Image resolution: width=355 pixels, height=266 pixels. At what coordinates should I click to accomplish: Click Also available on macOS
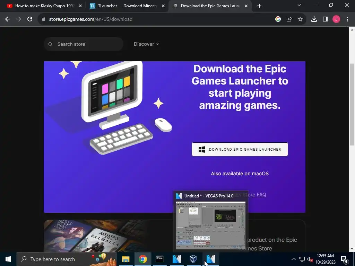point(240,174)
